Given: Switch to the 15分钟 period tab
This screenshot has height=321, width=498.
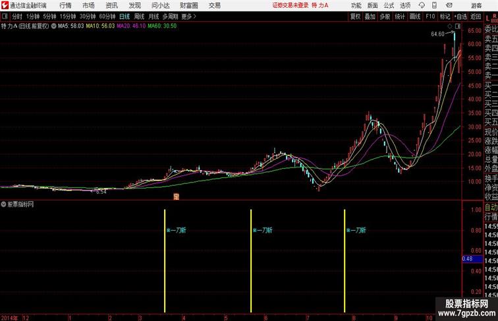Looking at the screenshot, I should [x=68, y=16].
